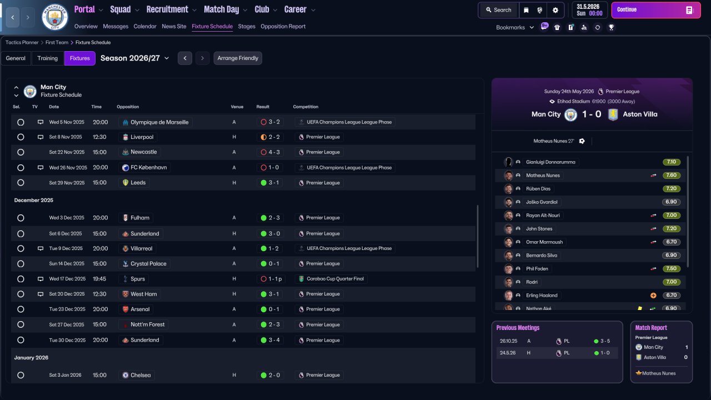Click the substitution arrow icon on Phil Foden row
This screenshot has height=400, width=711.
pyautogui.click(x=654, y=269)
